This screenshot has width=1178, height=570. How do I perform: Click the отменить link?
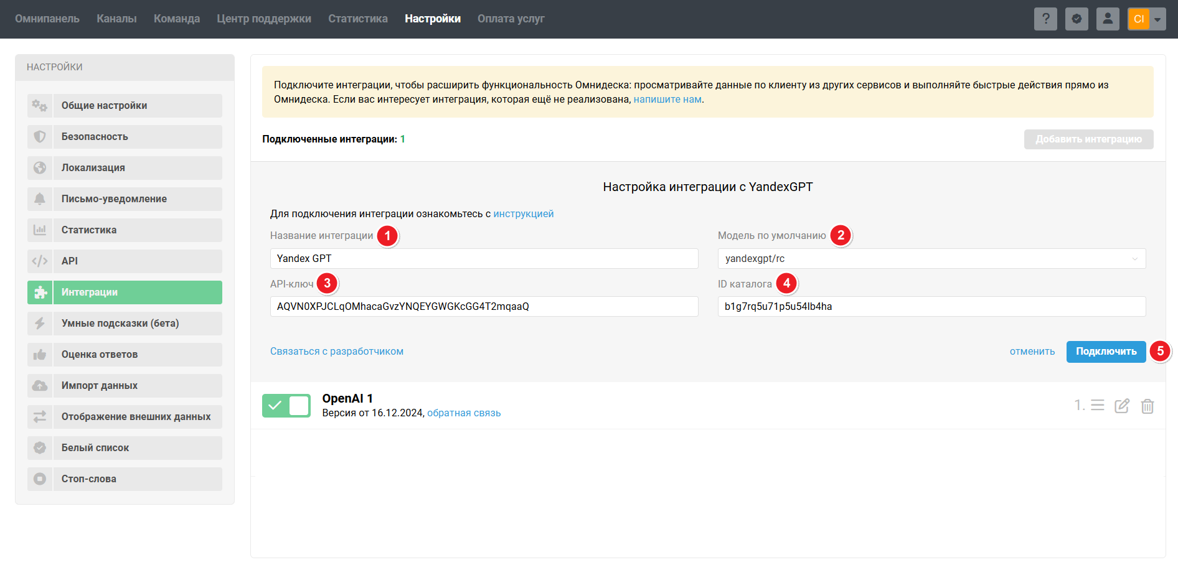tap(1032, 352)
